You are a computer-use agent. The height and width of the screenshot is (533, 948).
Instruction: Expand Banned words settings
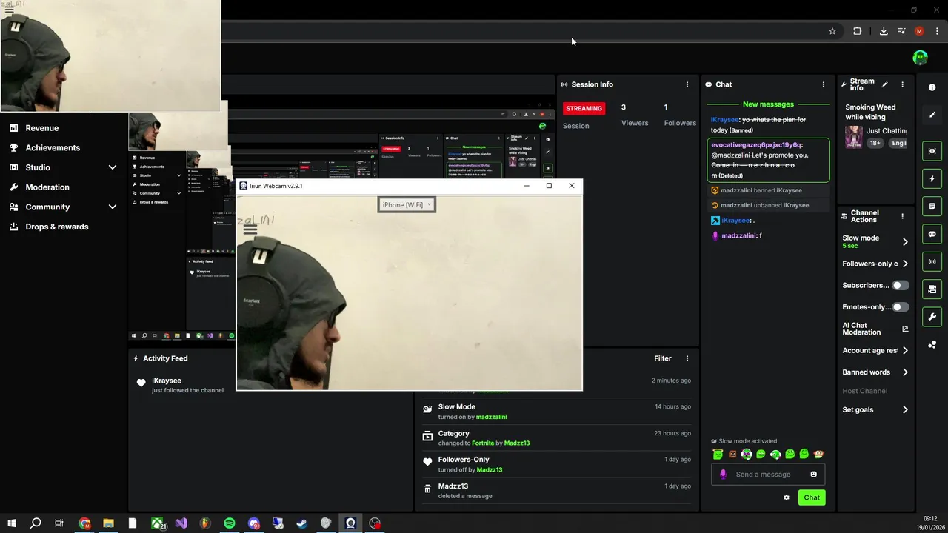point(905,372)
